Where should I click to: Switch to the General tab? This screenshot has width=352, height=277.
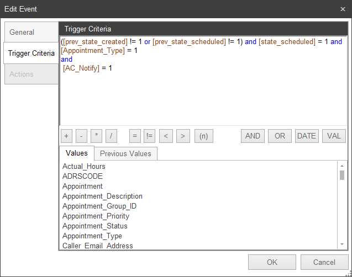[x=22, y=33]
